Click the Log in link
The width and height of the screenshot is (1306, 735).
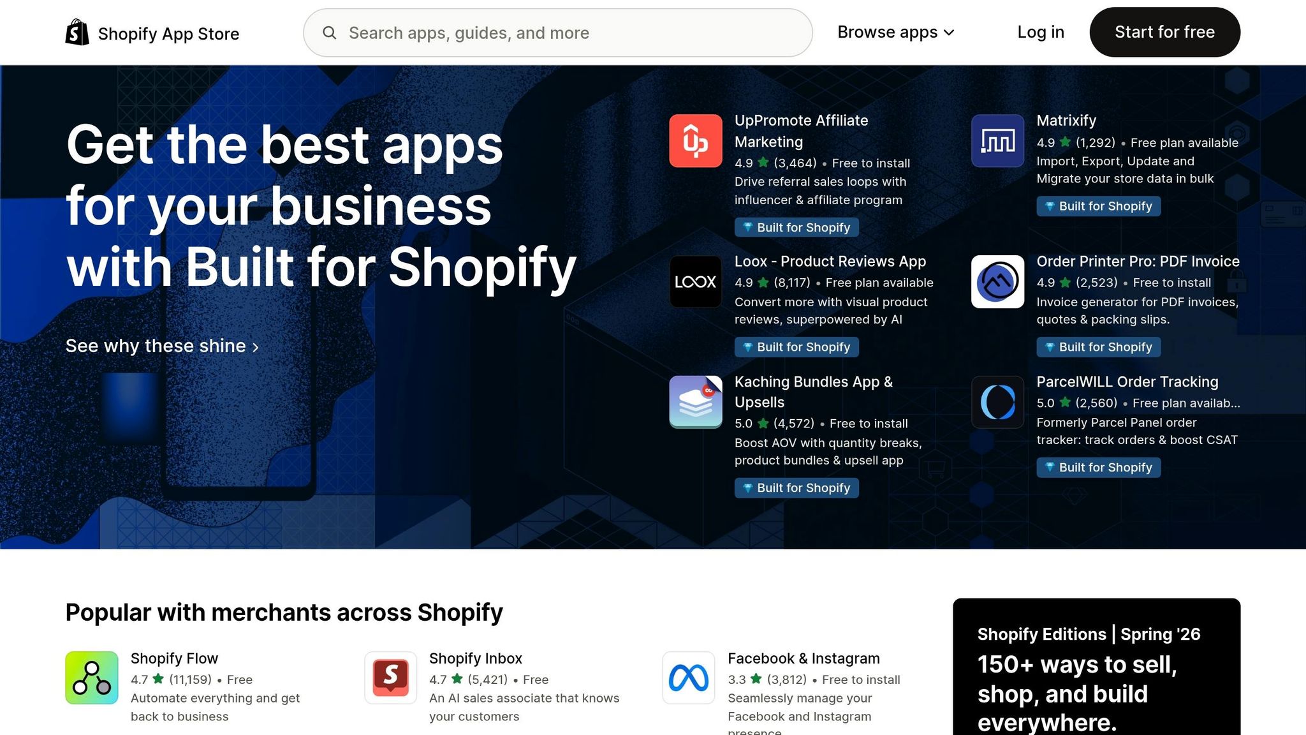[x=1041, y=32]
